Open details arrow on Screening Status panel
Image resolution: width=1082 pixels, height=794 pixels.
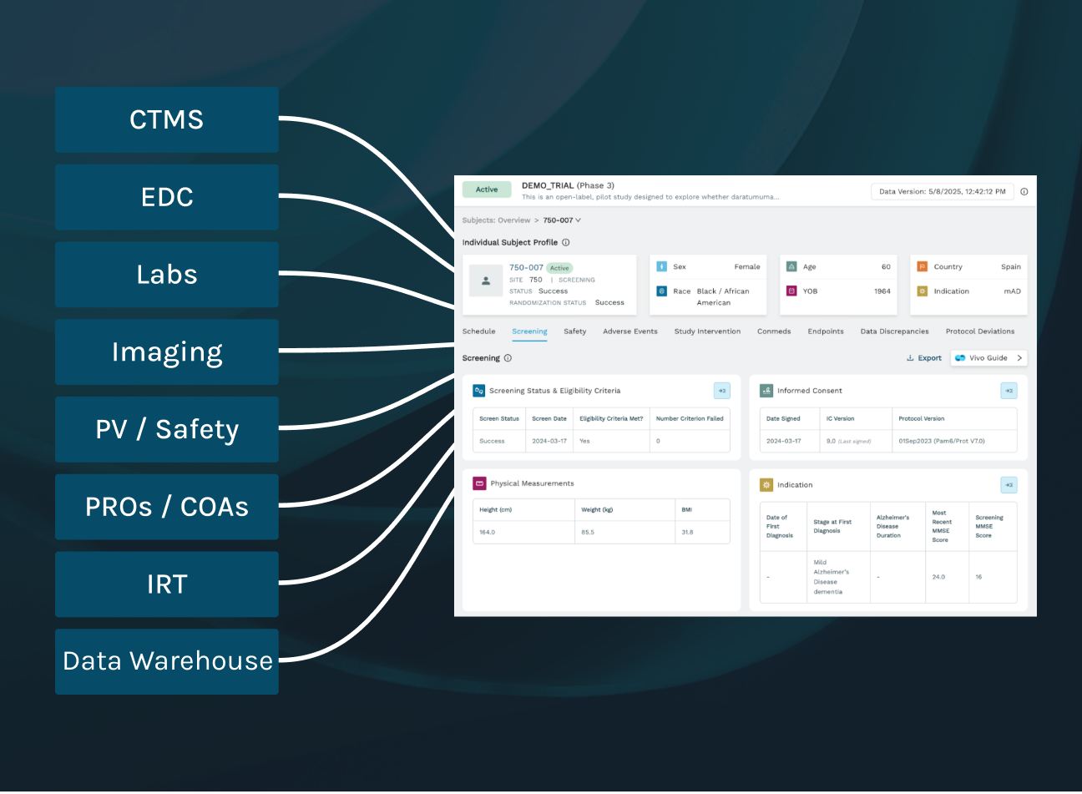click(x=722, y=391)
